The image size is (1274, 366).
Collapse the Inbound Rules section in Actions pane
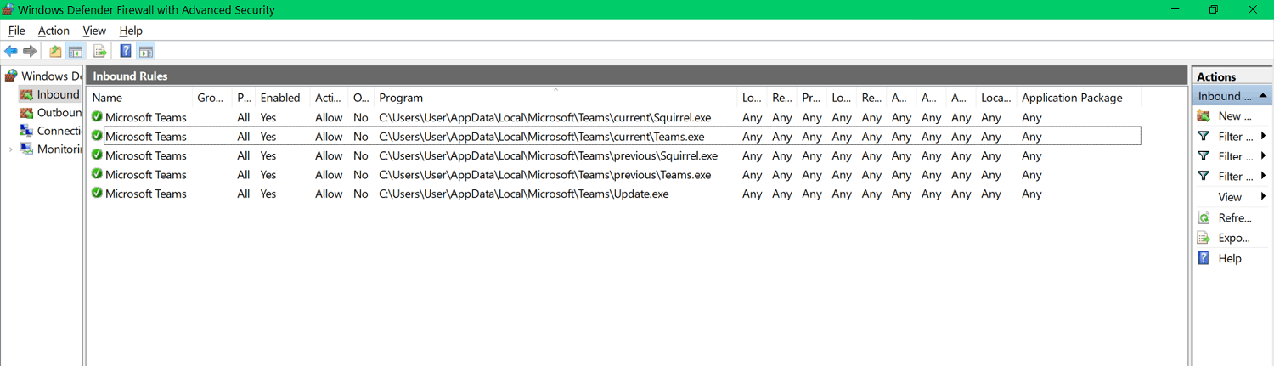(1264, 96)
